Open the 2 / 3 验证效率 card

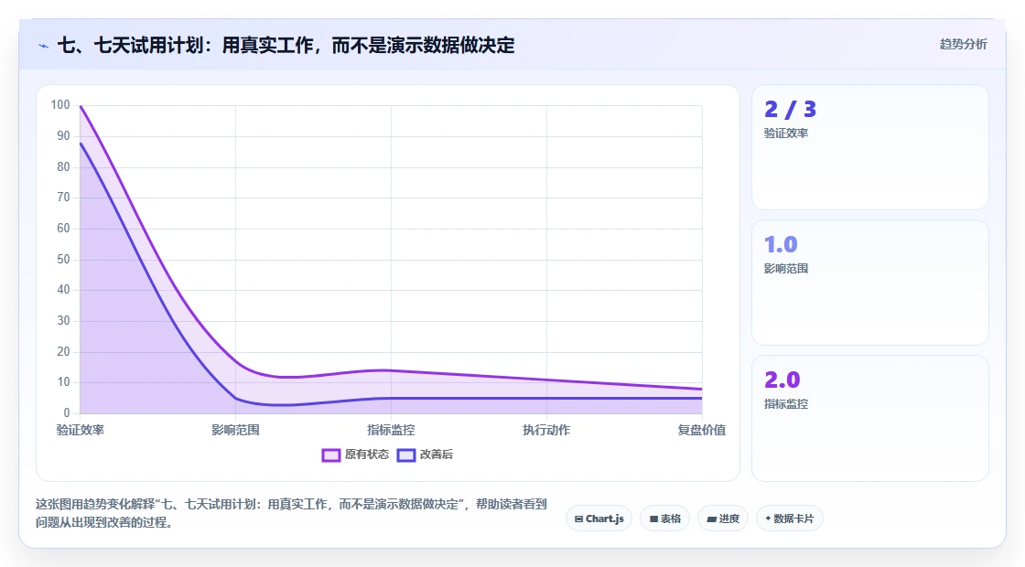coord(870,147)
